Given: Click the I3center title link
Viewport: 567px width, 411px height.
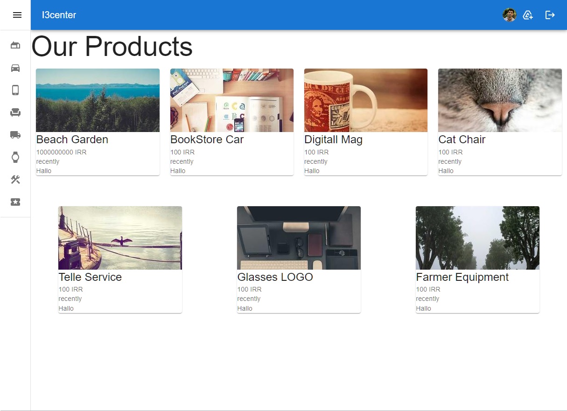Looking at the screenshot, I should pos(59,15).
